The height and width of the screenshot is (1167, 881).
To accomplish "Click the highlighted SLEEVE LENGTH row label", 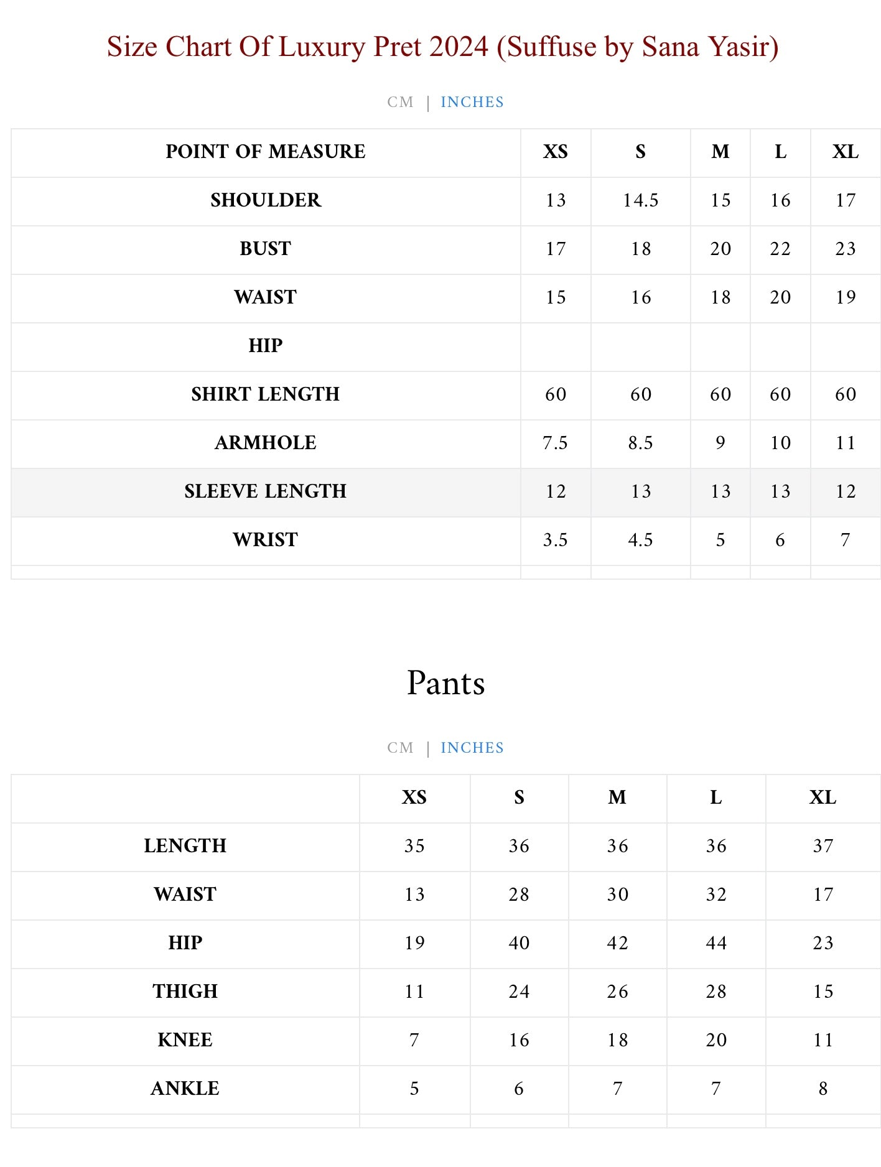I will point(266,491).
